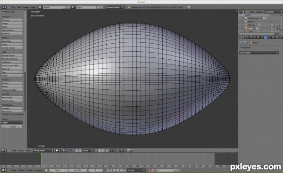
Task: Select vertex select mode icon
Action: [x=96, y=150]
